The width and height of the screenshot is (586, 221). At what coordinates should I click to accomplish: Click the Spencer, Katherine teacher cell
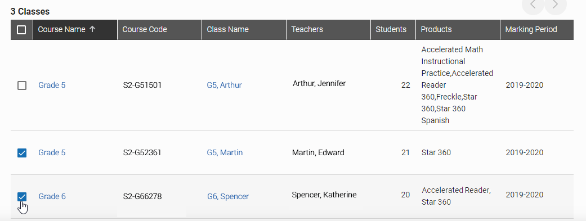(x=324, y=195)
